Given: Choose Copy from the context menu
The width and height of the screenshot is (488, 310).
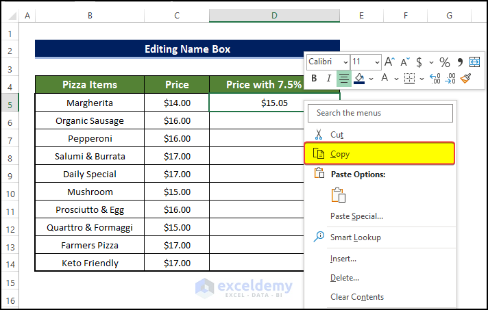Looking at the screenshot, I should [380, 153].
